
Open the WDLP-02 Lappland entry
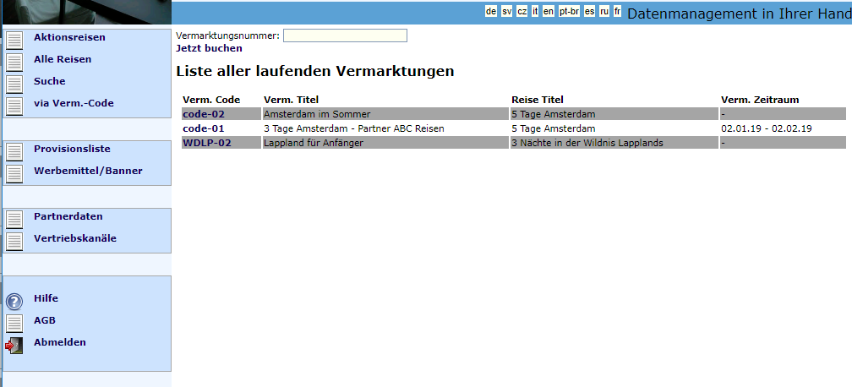pyautogui.click(x=206, y=143)
